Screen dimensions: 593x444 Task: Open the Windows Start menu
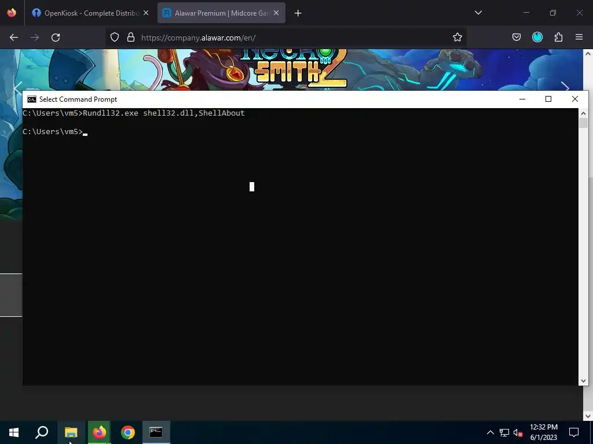pos(14,432)
